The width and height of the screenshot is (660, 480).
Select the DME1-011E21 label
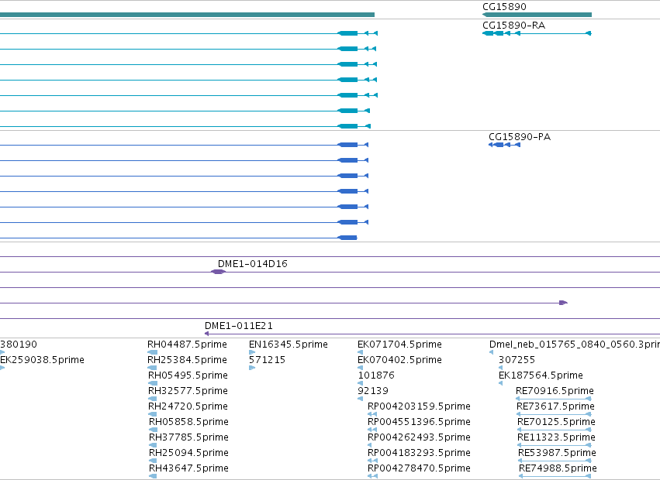(x=239, y=325)
